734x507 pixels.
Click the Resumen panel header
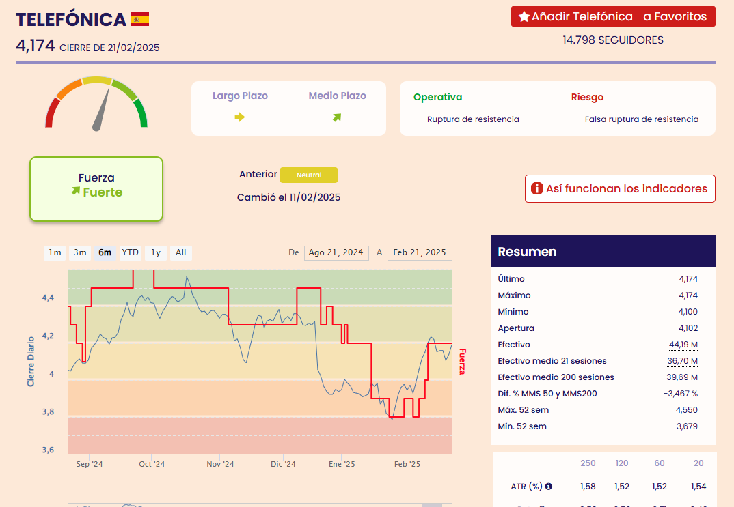tap(603, 251)
